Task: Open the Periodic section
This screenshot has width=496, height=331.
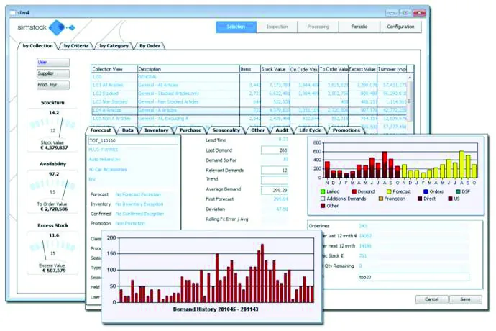Action: 359,27
